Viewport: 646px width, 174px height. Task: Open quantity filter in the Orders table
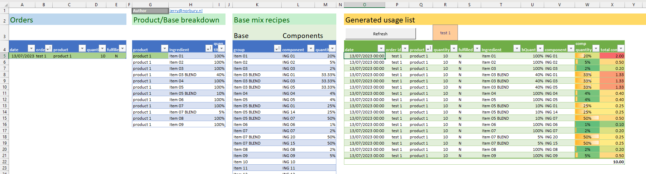click(102, 48)
